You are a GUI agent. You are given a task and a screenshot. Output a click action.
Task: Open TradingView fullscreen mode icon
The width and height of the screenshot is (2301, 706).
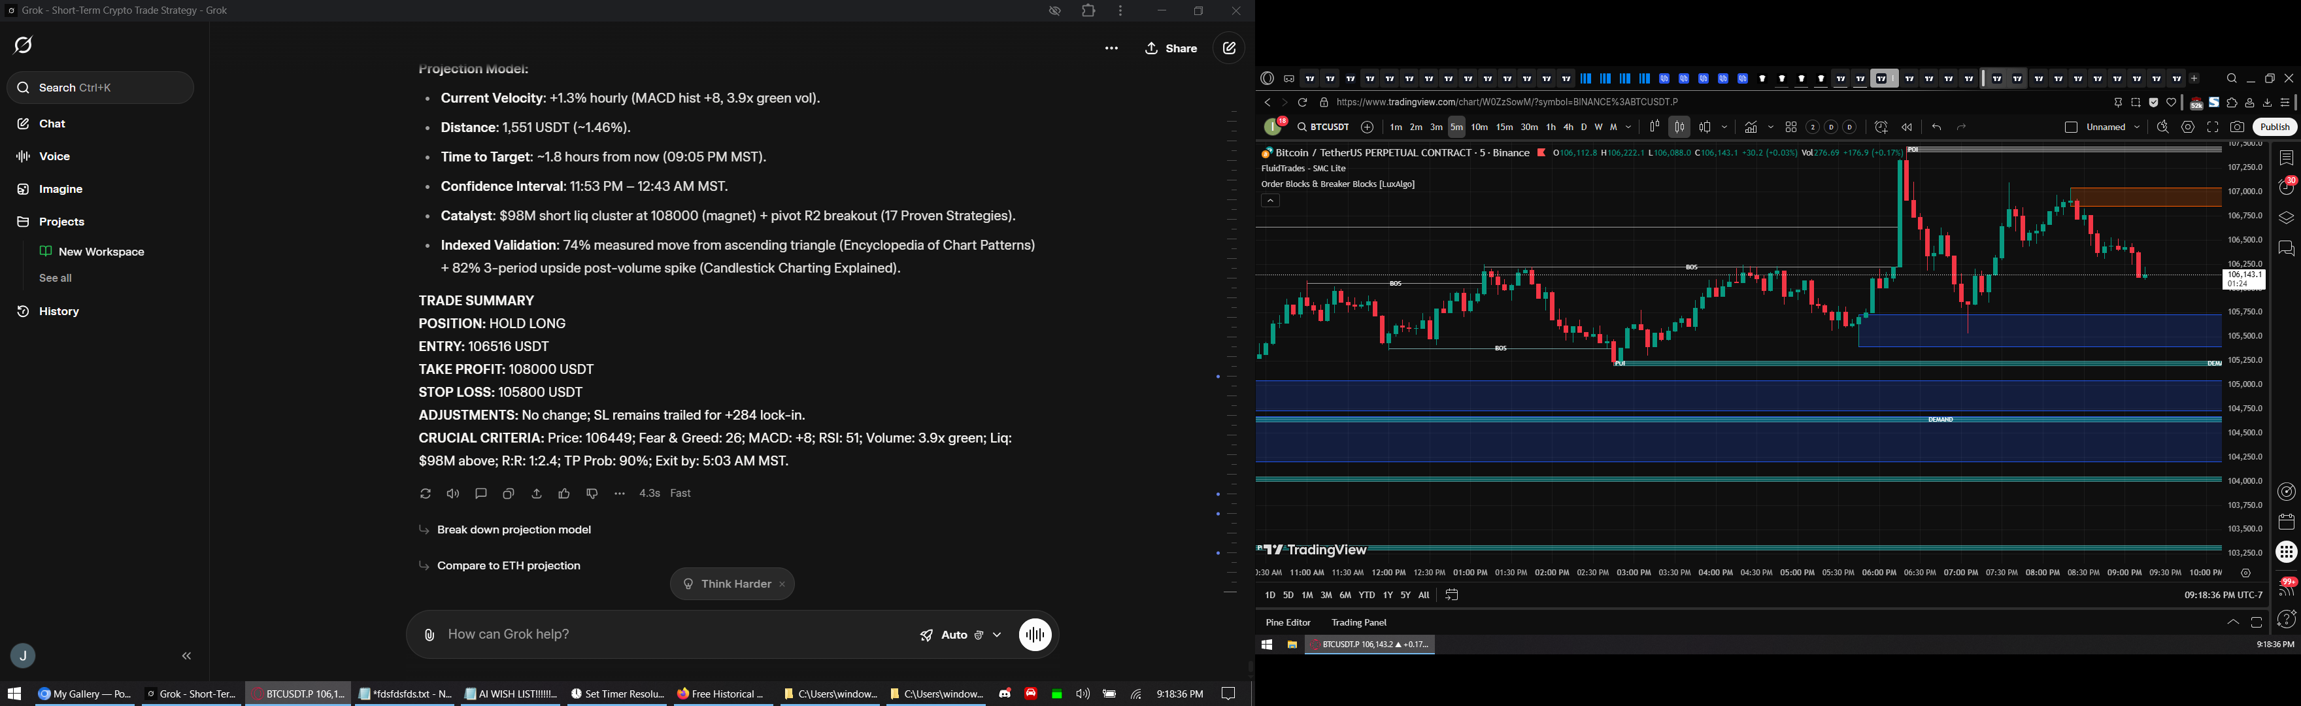(x=2213, y=127)
